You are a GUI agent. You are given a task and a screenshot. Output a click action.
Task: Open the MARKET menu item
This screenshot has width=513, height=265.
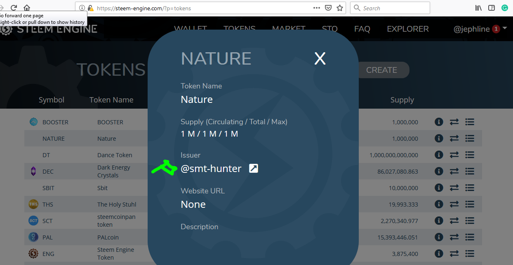(289, 29)
